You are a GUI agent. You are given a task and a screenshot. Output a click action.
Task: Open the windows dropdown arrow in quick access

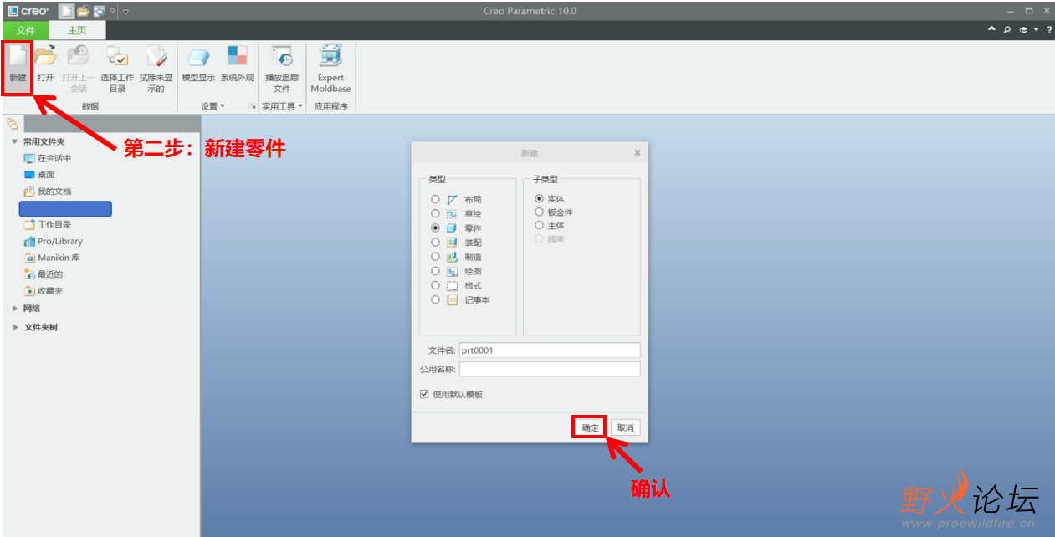[x=112, y=11]
